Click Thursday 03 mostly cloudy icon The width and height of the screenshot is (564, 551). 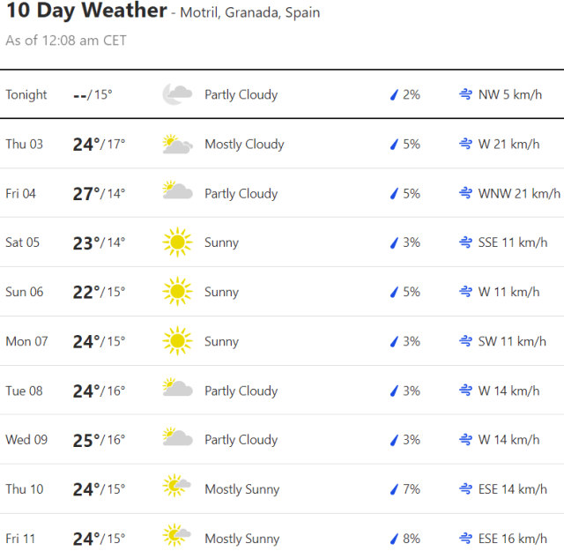[x=177, y=144]
